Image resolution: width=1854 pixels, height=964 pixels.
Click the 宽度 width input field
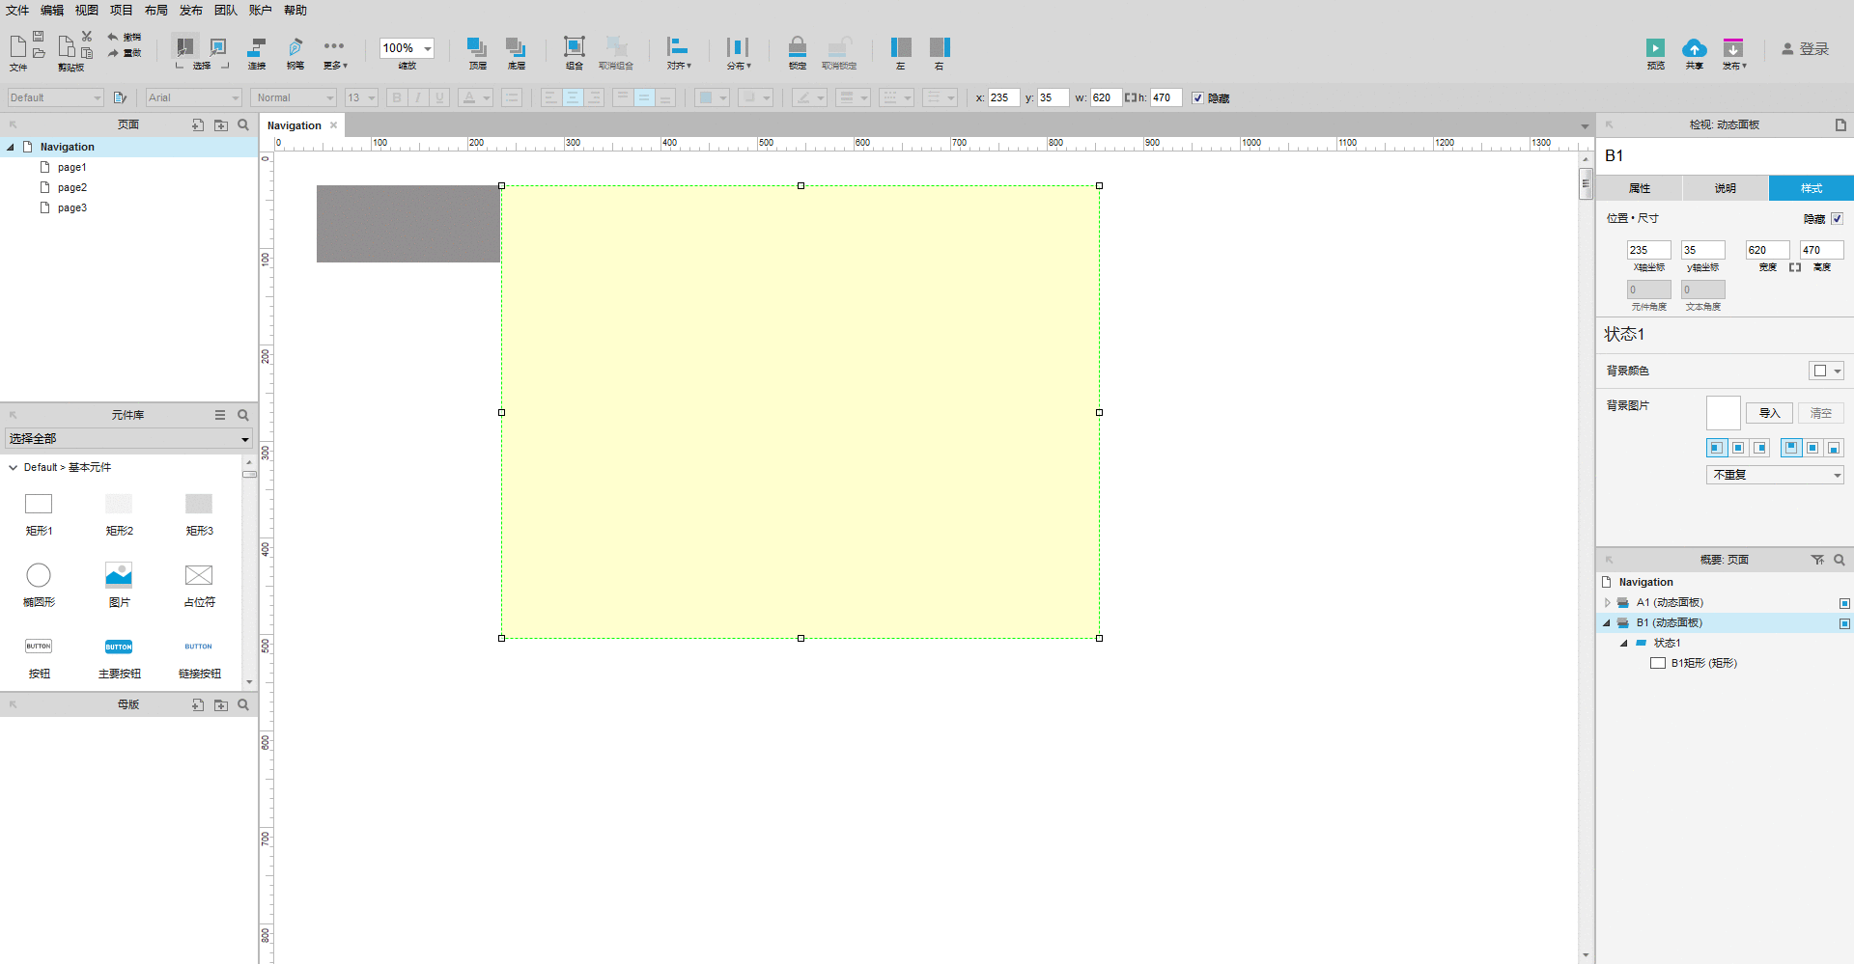pyautogui.click(x=1767, y=250)
